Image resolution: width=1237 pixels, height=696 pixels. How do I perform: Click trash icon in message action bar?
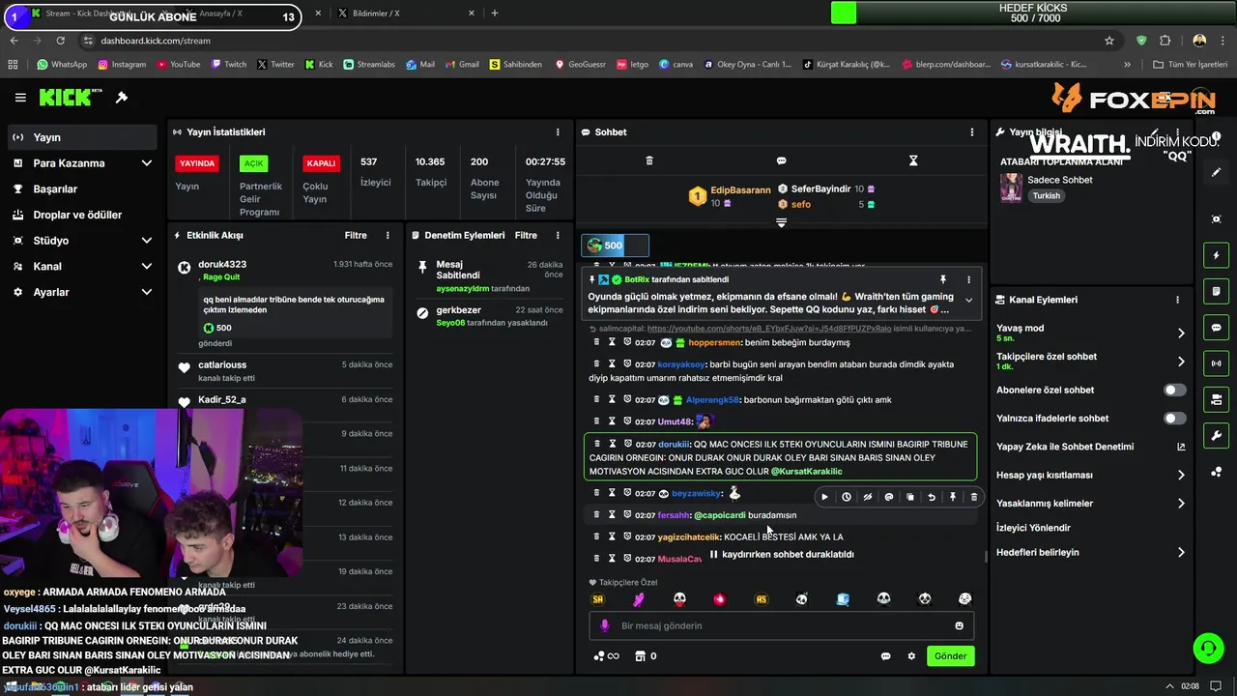974,497
